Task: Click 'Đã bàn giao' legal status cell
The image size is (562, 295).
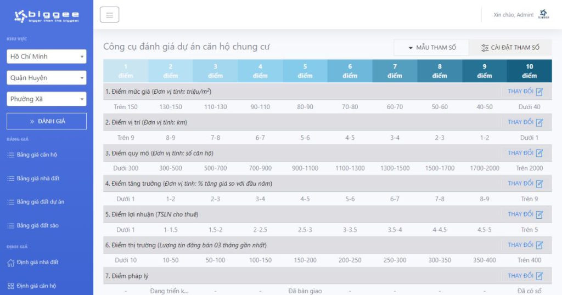Action: 305,291
